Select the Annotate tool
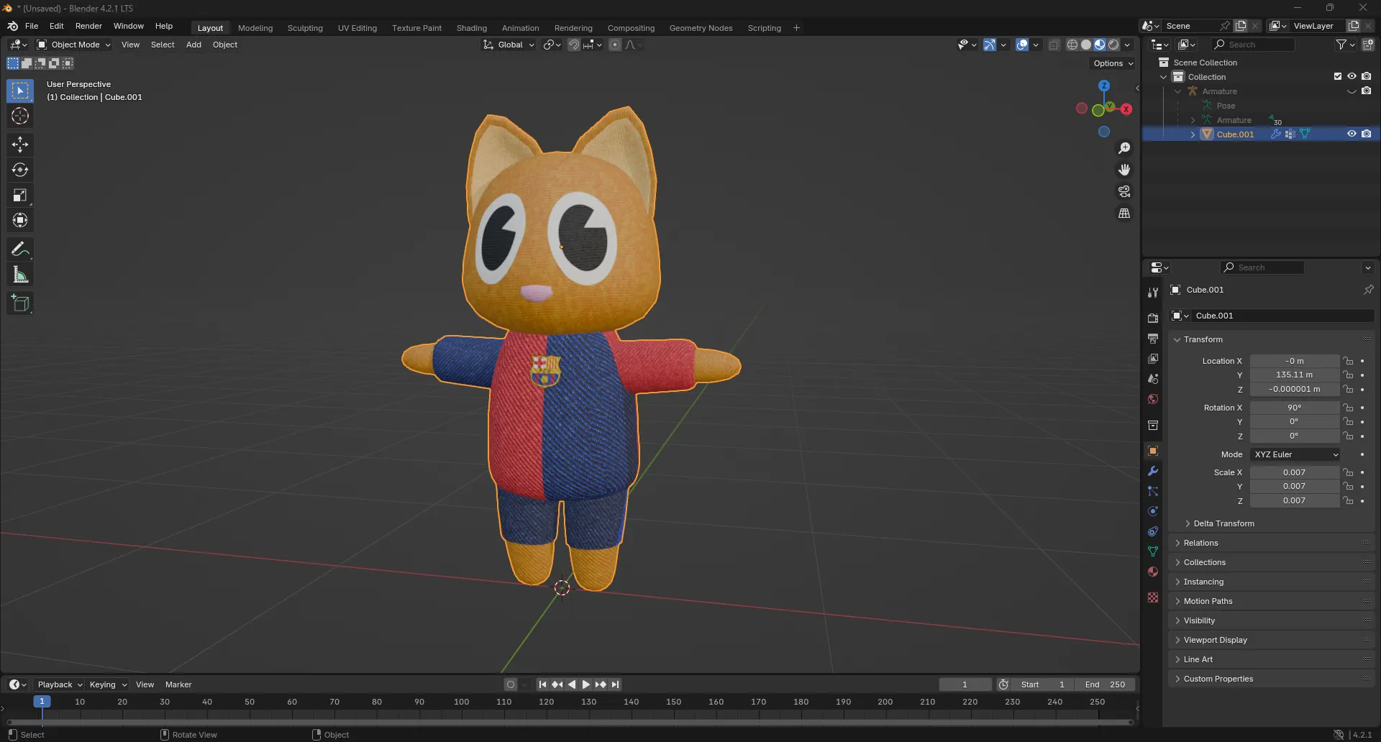Screen dimensions: 1381x742 [x=20, y=249]
